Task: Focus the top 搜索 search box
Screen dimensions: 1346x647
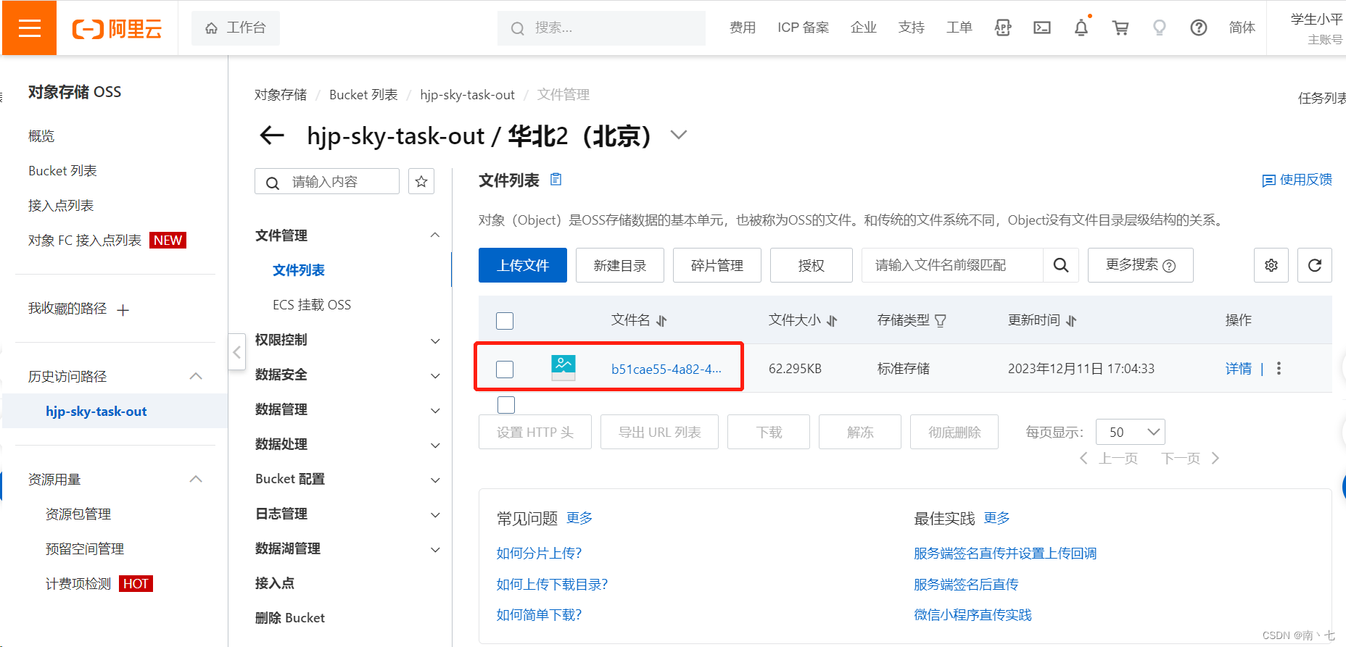Action: [601, 28]
